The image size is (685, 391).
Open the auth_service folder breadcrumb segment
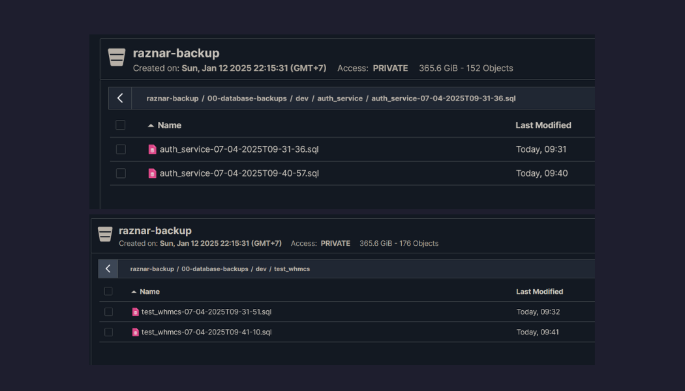pyautogui.click(x=340, y=98)
